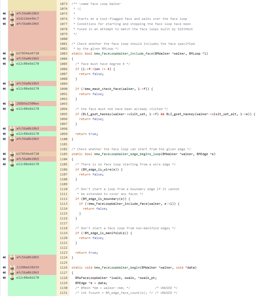Select line number 1126
The height and width of the screenshot is (296, 263).
pos(64,267)
